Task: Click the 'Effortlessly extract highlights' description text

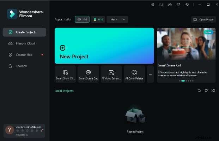Action: [183, 74]
